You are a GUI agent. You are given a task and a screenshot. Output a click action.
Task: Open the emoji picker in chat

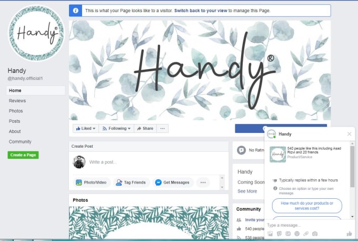[x=297, y=234]
